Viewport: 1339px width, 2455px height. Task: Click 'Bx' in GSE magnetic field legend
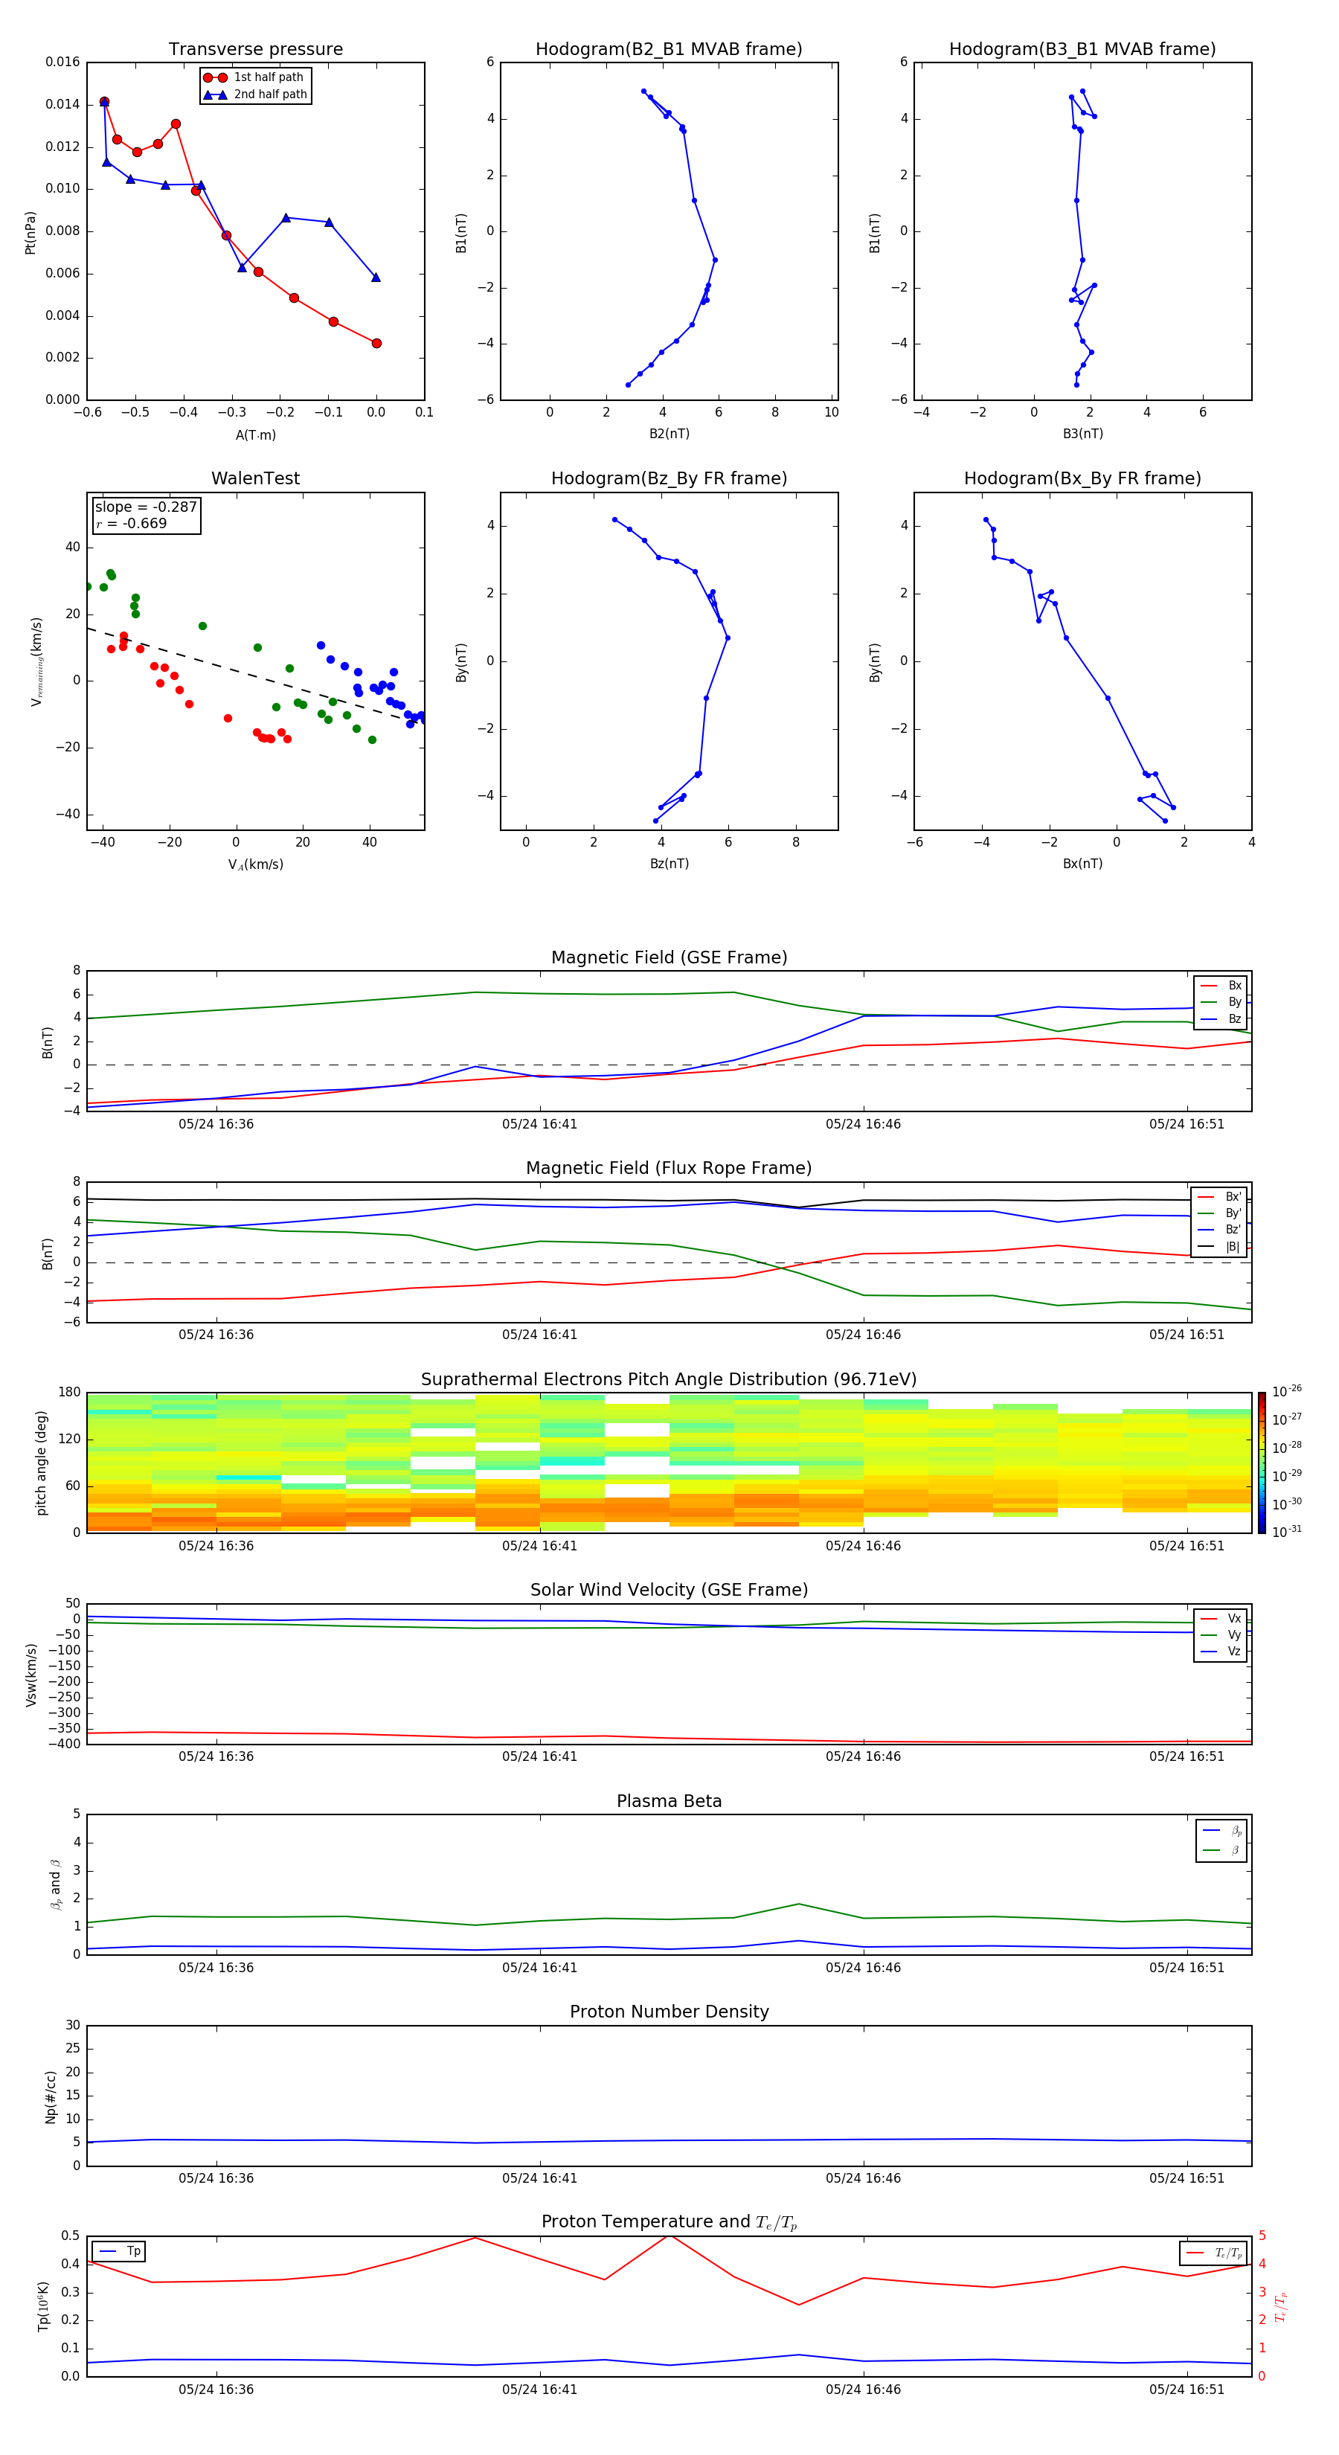(1234, 986)
